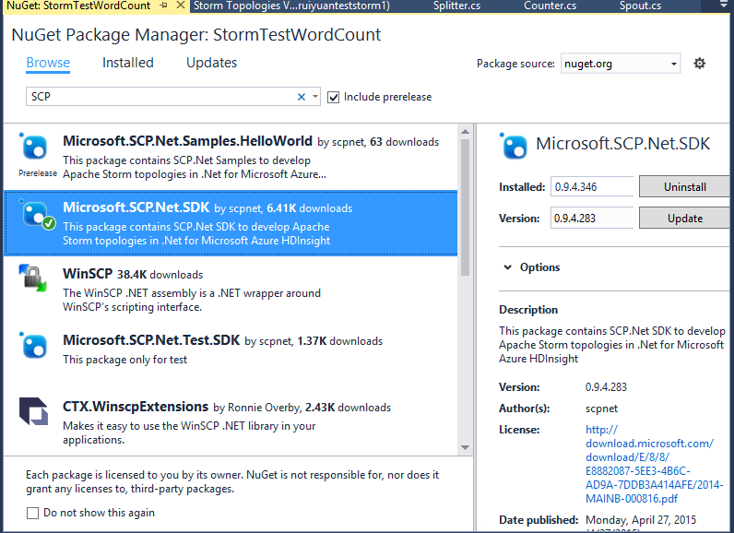
Task: Toggle Include prerelease checkbox
Action: click(334, 97)
